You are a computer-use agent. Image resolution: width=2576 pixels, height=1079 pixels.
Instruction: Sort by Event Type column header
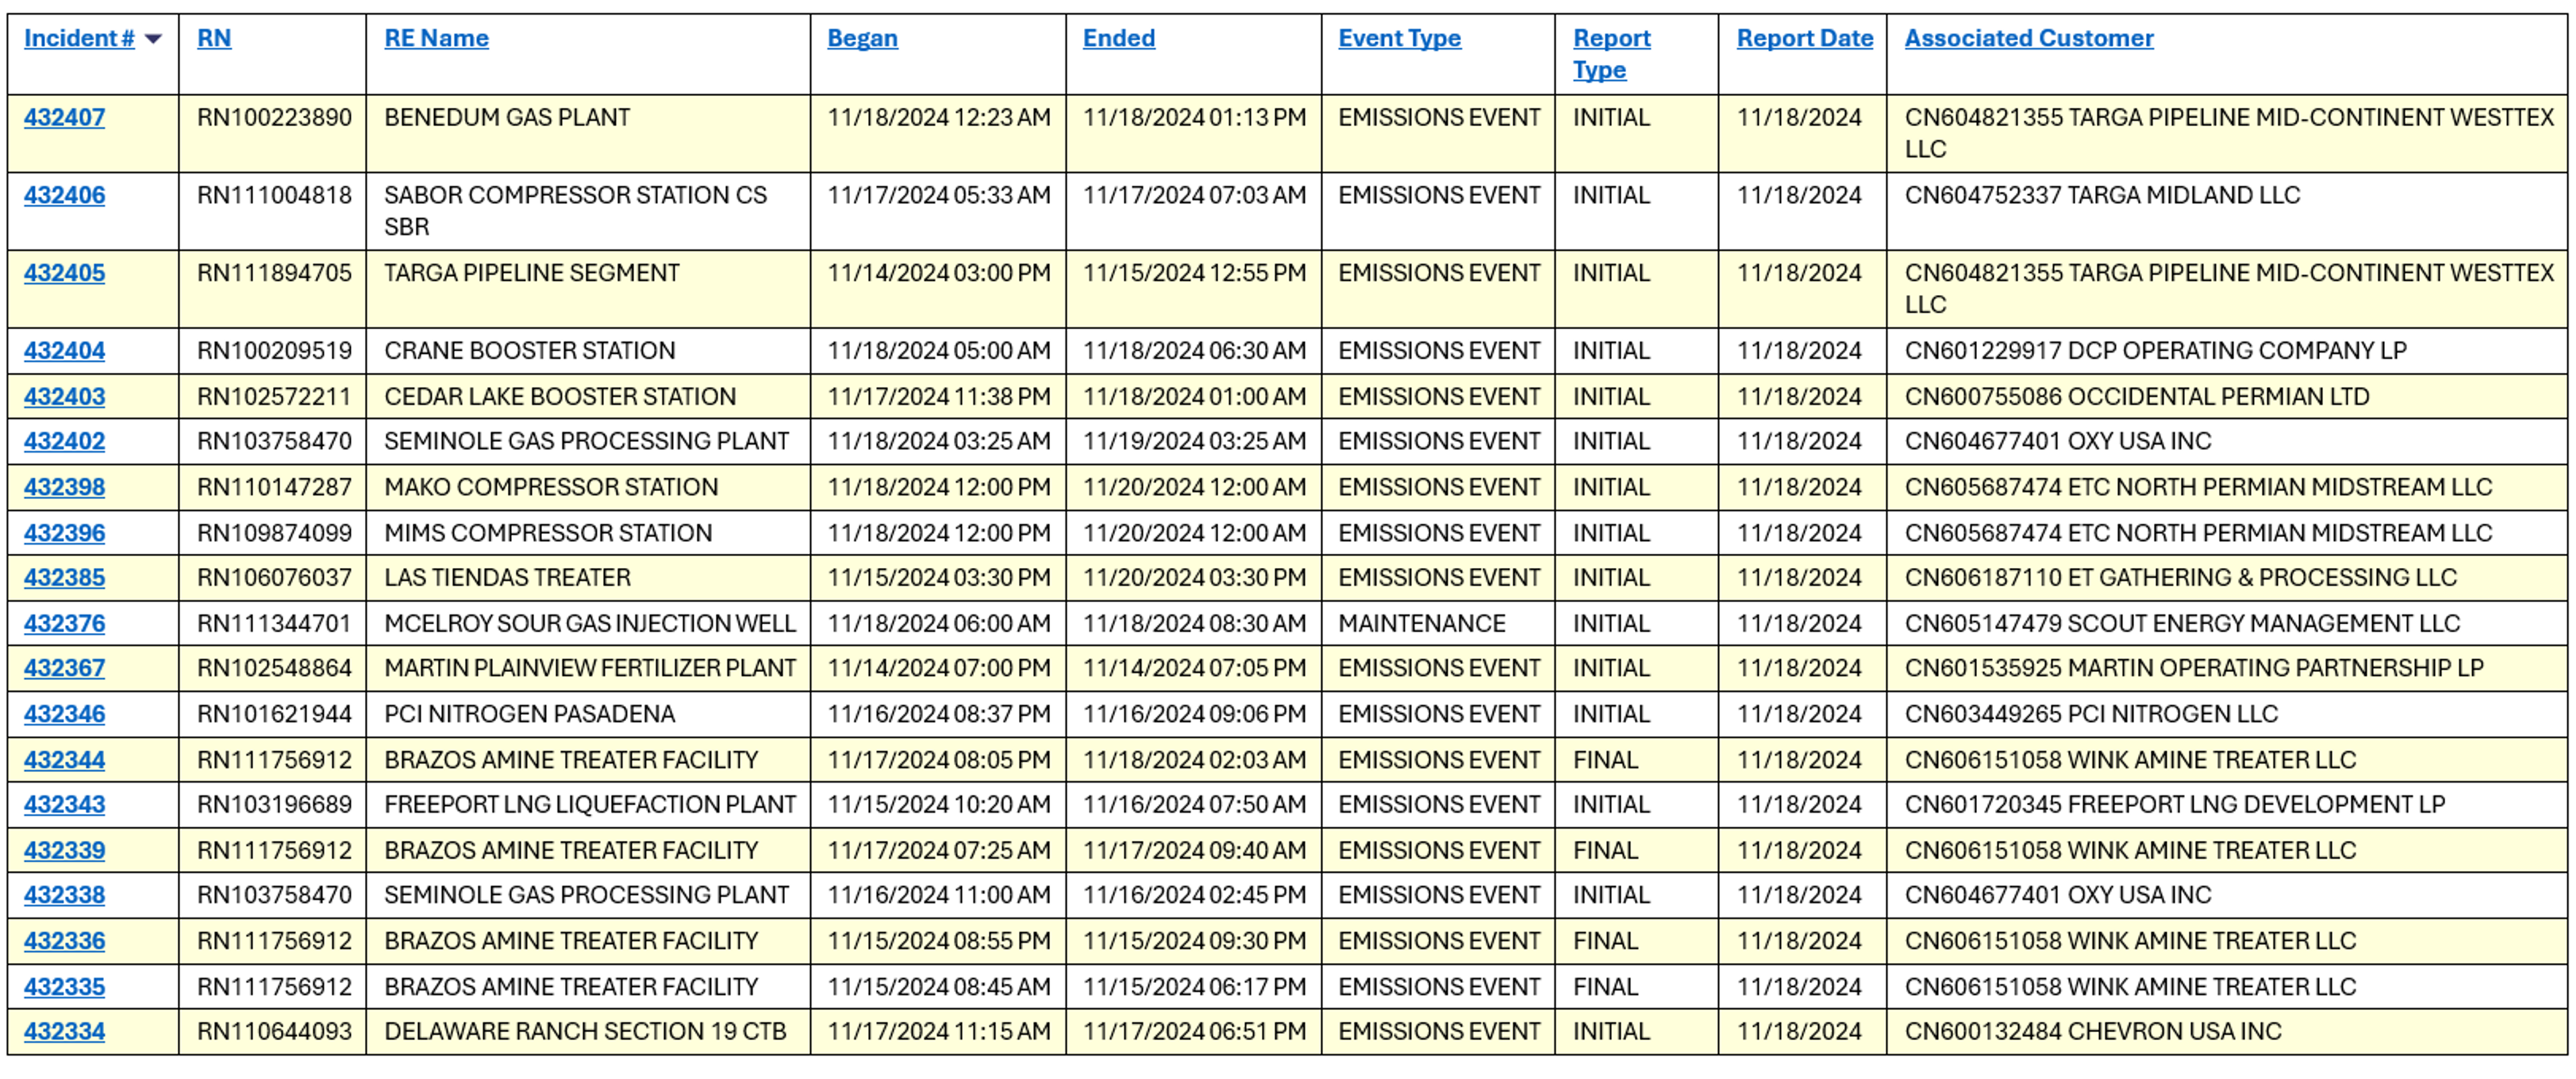tap(1399, 38)
